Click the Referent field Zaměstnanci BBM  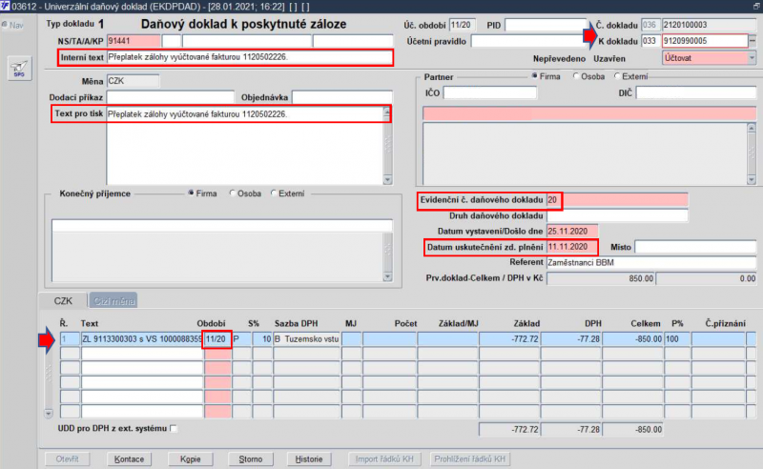pyautogui.click(x=651, y=263)
